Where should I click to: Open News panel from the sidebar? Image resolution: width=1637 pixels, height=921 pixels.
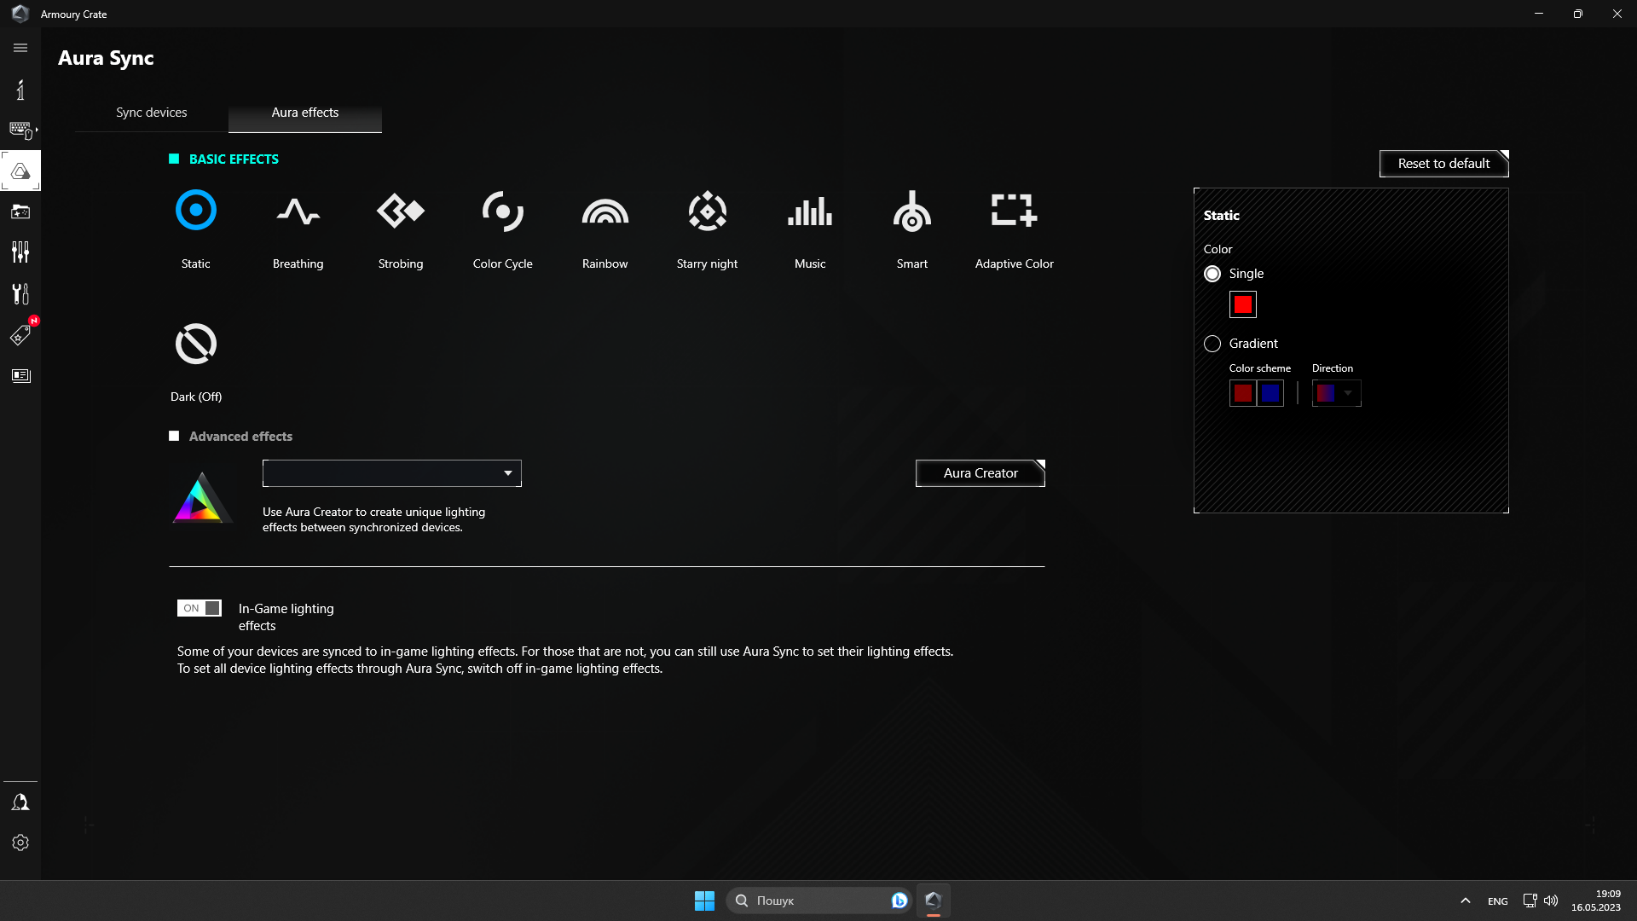20,375
